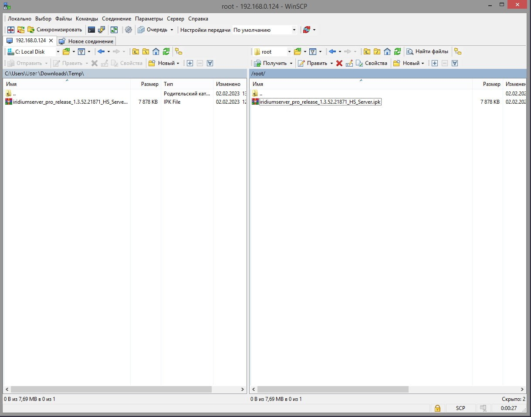Image resolution: width=531 pixels, height=417 pixels.
Task: Click the local panel refresh icon
Action: coord(166,52)
